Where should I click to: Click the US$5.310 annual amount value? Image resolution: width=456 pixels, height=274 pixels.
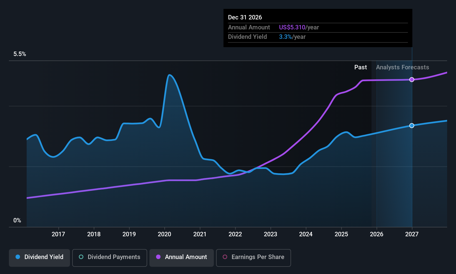tap(292, 27)
